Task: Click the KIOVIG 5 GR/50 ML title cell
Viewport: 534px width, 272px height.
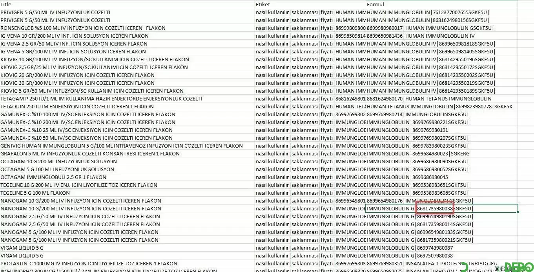Action: (127, 91)
